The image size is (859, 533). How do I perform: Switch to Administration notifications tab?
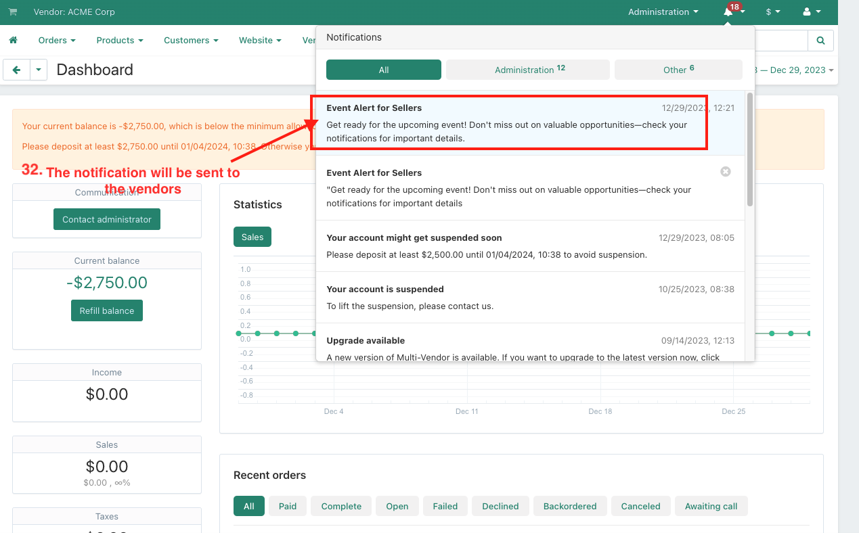[528, 70]
